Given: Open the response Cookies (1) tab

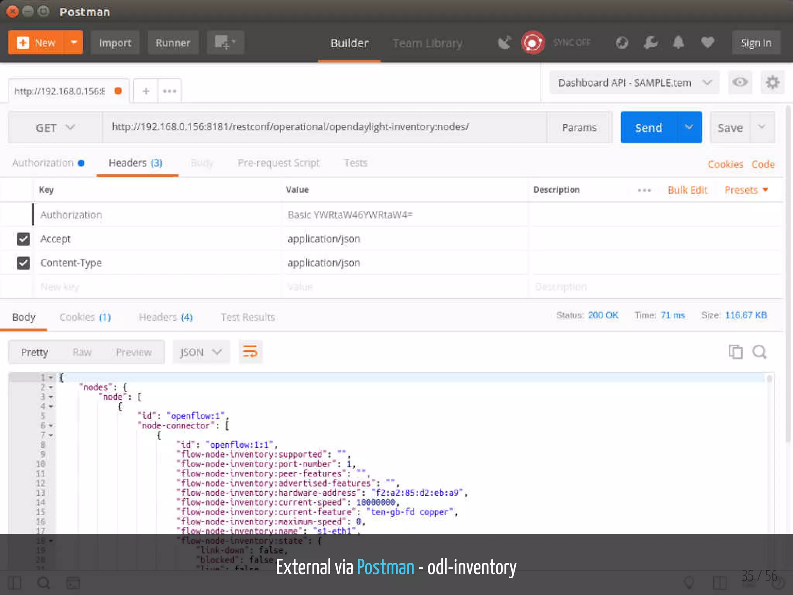Looking at the screenshot, I should click(85, 317).
